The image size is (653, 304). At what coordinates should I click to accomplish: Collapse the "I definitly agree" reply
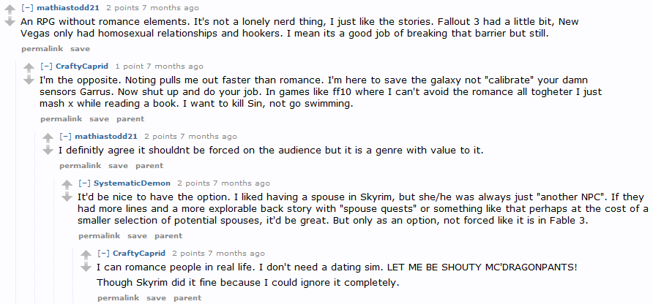(66, 137)
